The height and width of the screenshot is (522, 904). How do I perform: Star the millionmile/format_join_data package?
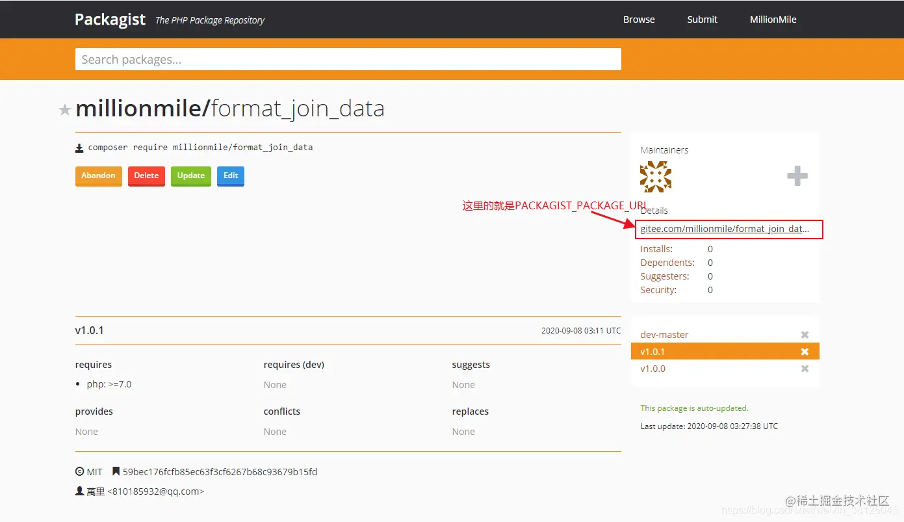click(65, 110)
